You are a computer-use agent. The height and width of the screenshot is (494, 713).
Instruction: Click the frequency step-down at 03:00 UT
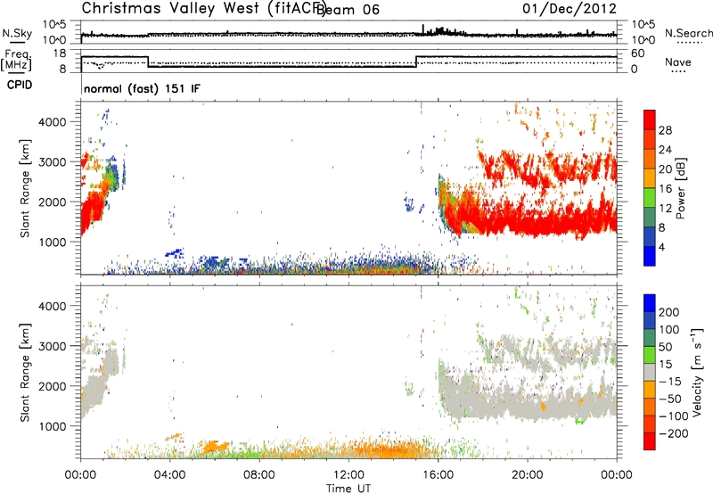click(148, 62)
